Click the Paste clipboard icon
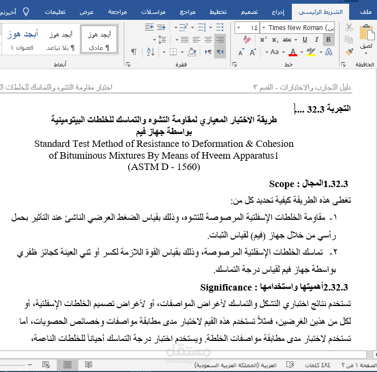 pyautogui.click(x=367, y=33)
